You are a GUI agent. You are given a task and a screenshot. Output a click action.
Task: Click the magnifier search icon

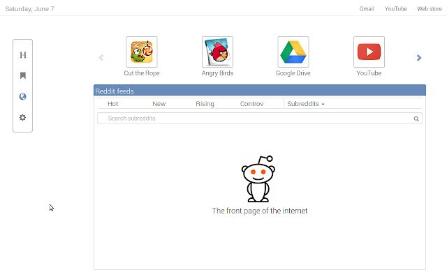[x=416, y=119]
